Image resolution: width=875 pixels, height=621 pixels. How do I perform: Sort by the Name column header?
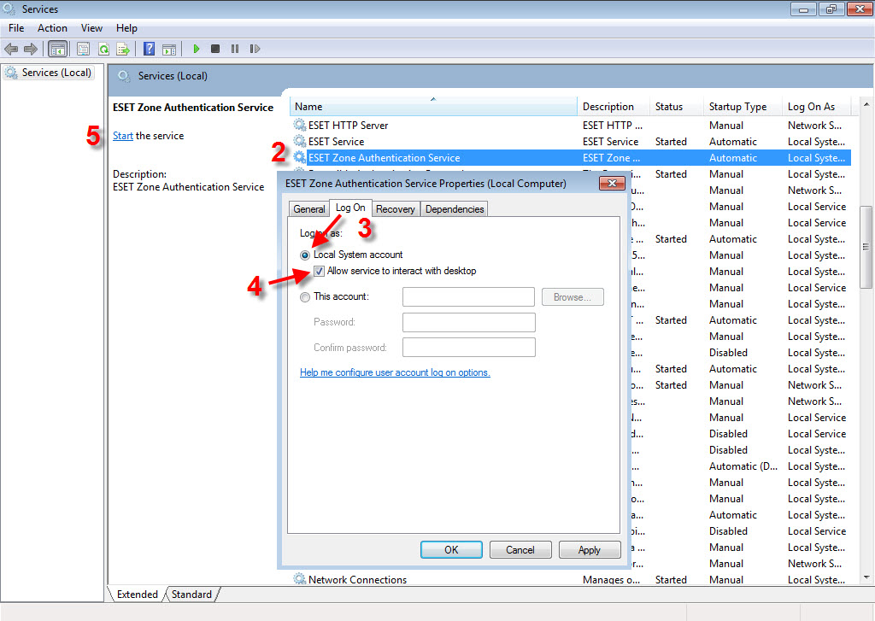[x=433, y=106]
